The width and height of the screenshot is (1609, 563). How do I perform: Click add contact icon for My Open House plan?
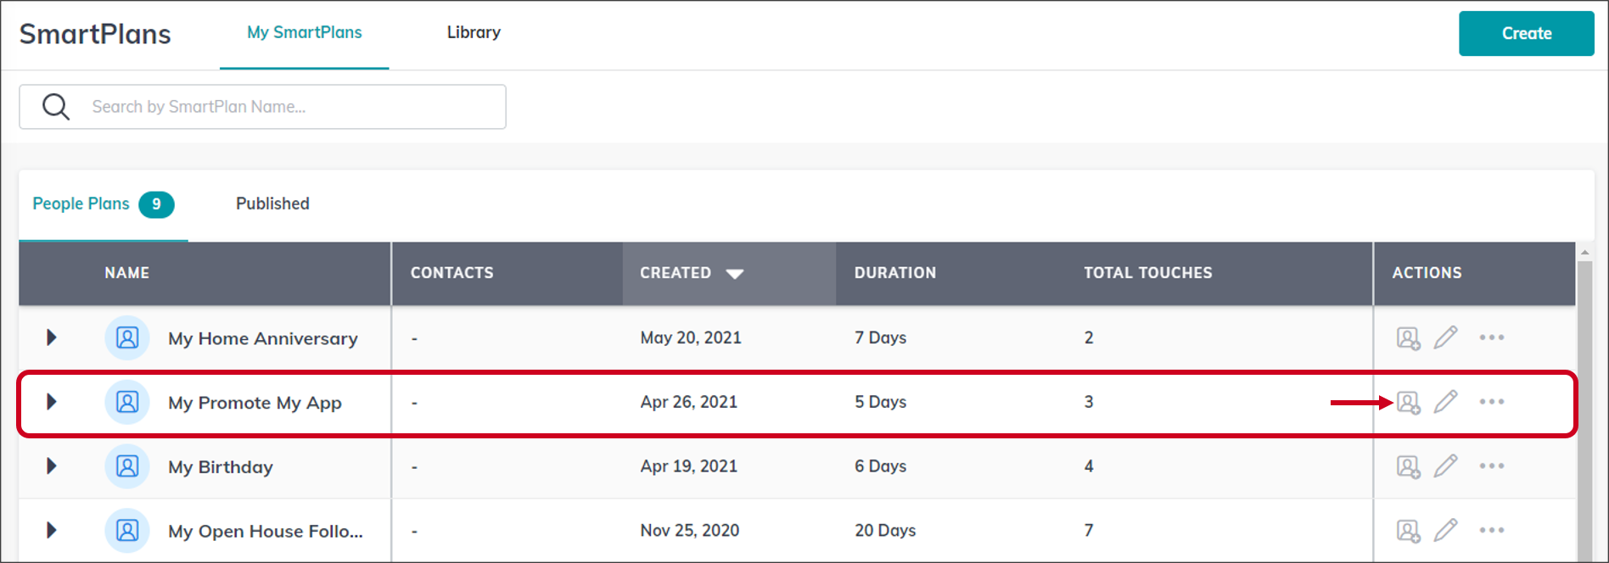tap(1408, 532)
